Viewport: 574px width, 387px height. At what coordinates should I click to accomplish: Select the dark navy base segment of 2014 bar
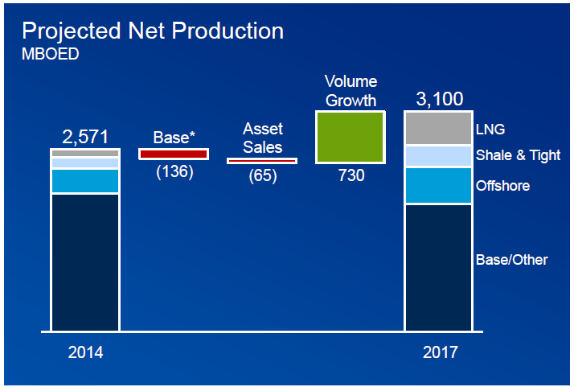tap(85, 261)
